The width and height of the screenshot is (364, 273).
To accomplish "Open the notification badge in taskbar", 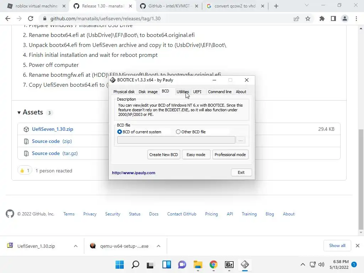I will (x=354, y=264).
